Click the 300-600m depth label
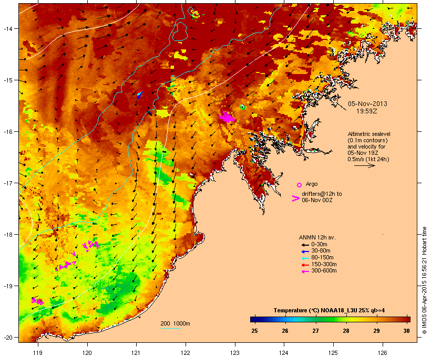This screenshot has height=357, width=431. coord(324,271)
